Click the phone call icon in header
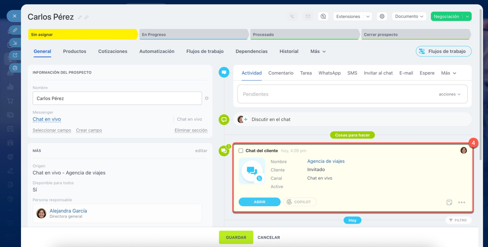The width and height of the screenshot is (488, 247). tap(292, 16)
